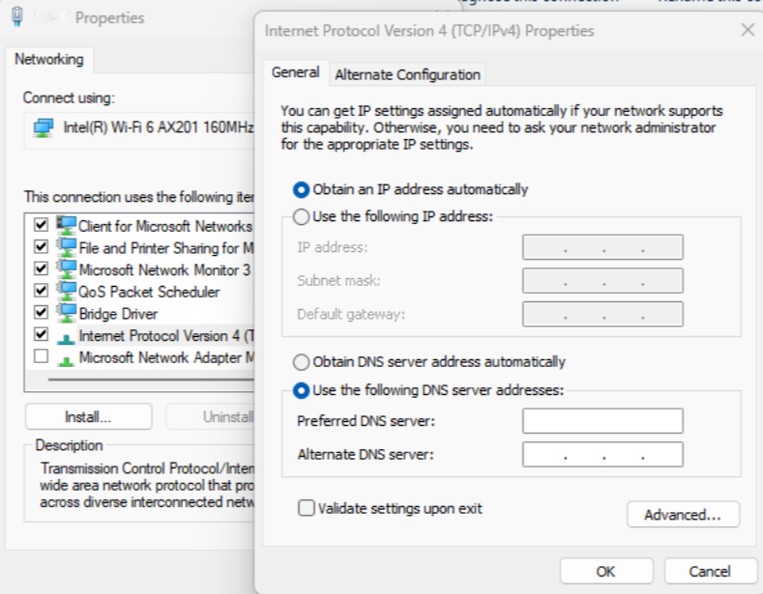Click the Internet Protocol Version 4 icon

(66, 338)
